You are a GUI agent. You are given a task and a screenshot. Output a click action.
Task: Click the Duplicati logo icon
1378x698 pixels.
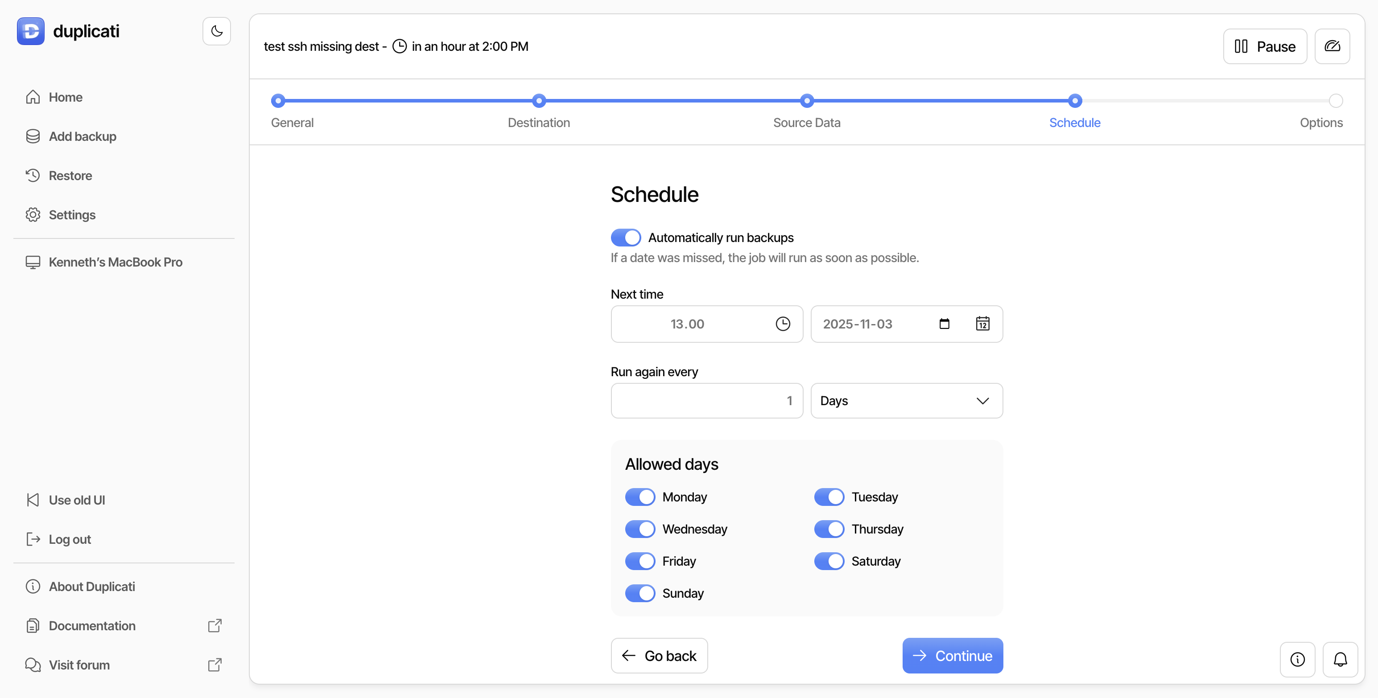[30, 31]
